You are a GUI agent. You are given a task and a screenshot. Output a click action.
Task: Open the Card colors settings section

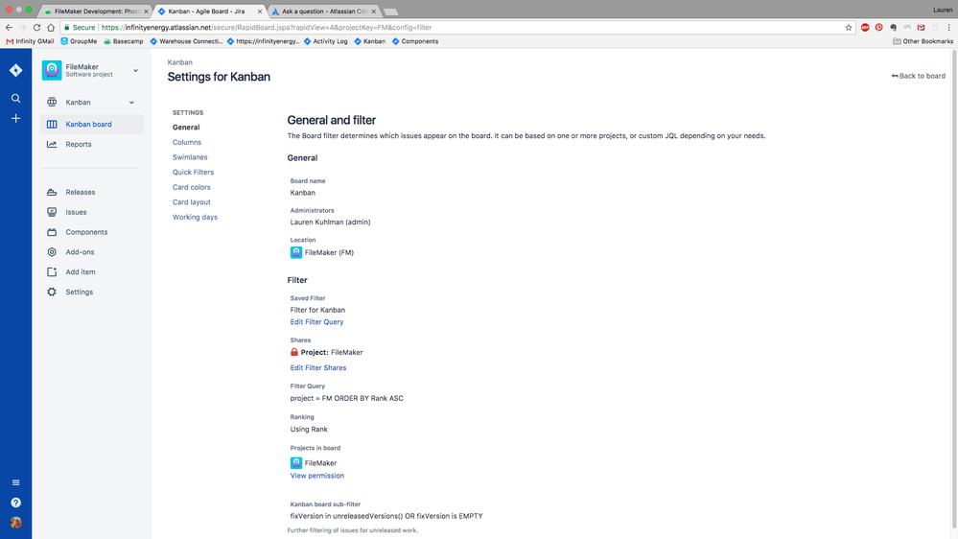pyautogui.click(x=191, y=187)
